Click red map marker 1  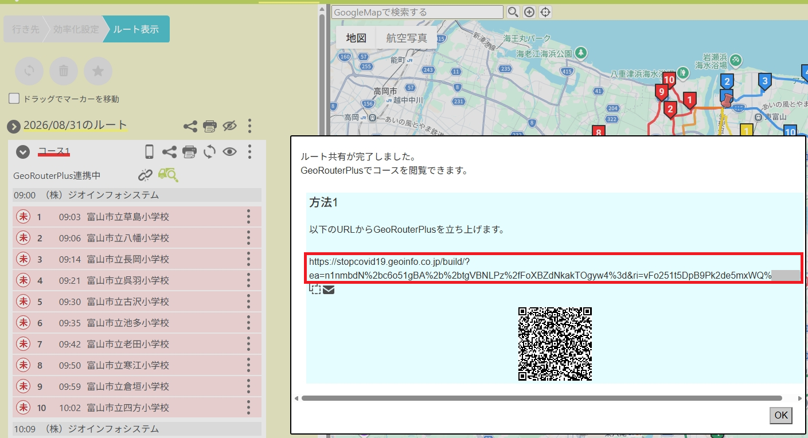point(690,101)
